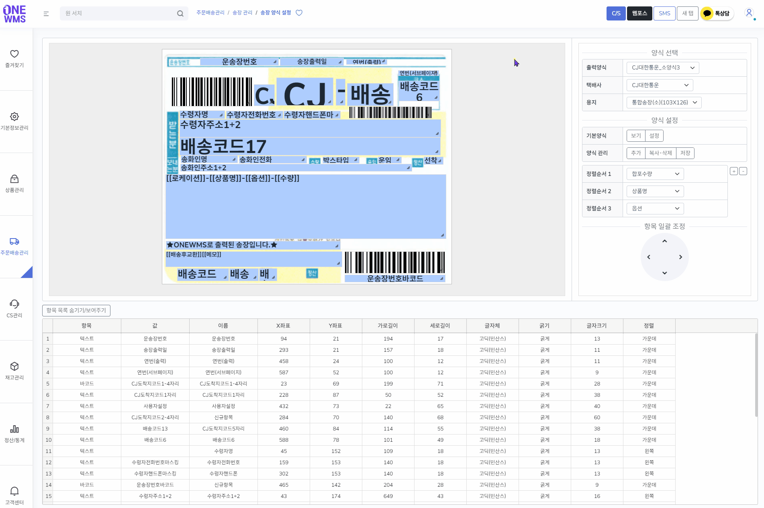Select table row 5 CJ도착지코드1-4자리
Screen dimensions: 764x508
(x=359, y=384)
